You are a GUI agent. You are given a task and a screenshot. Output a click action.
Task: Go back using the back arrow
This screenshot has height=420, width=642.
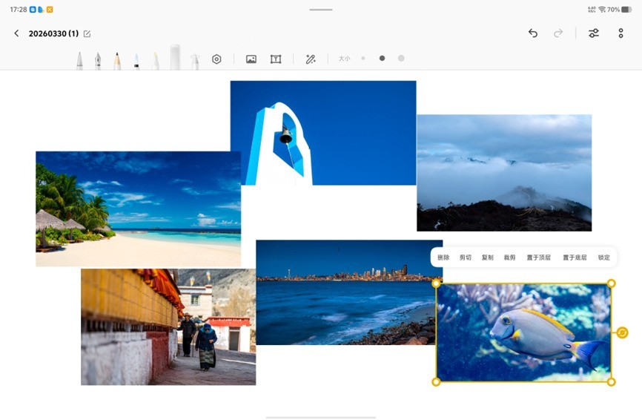[16, 33]
